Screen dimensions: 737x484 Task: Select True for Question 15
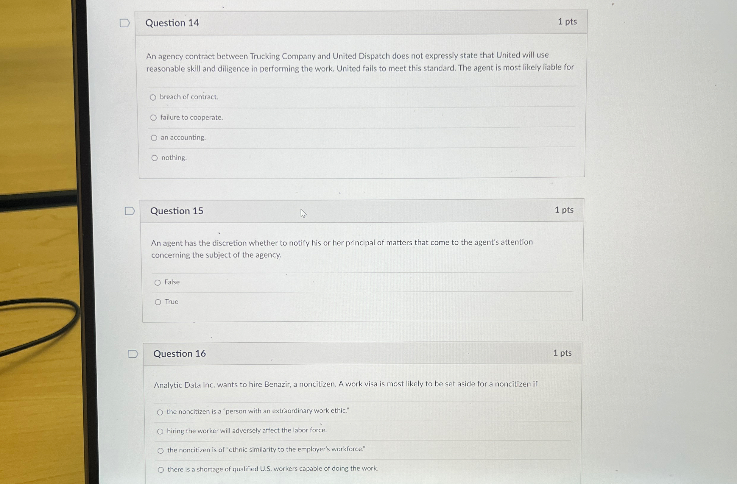tap(158, 302)
